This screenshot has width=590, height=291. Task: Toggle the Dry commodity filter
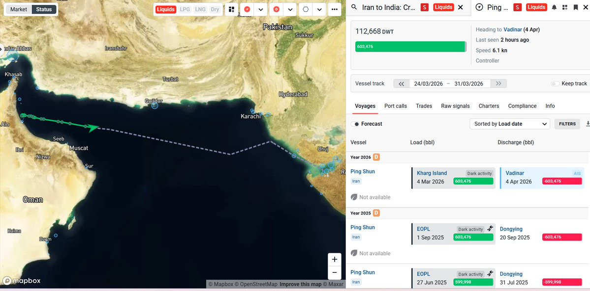tap(215, 9)
